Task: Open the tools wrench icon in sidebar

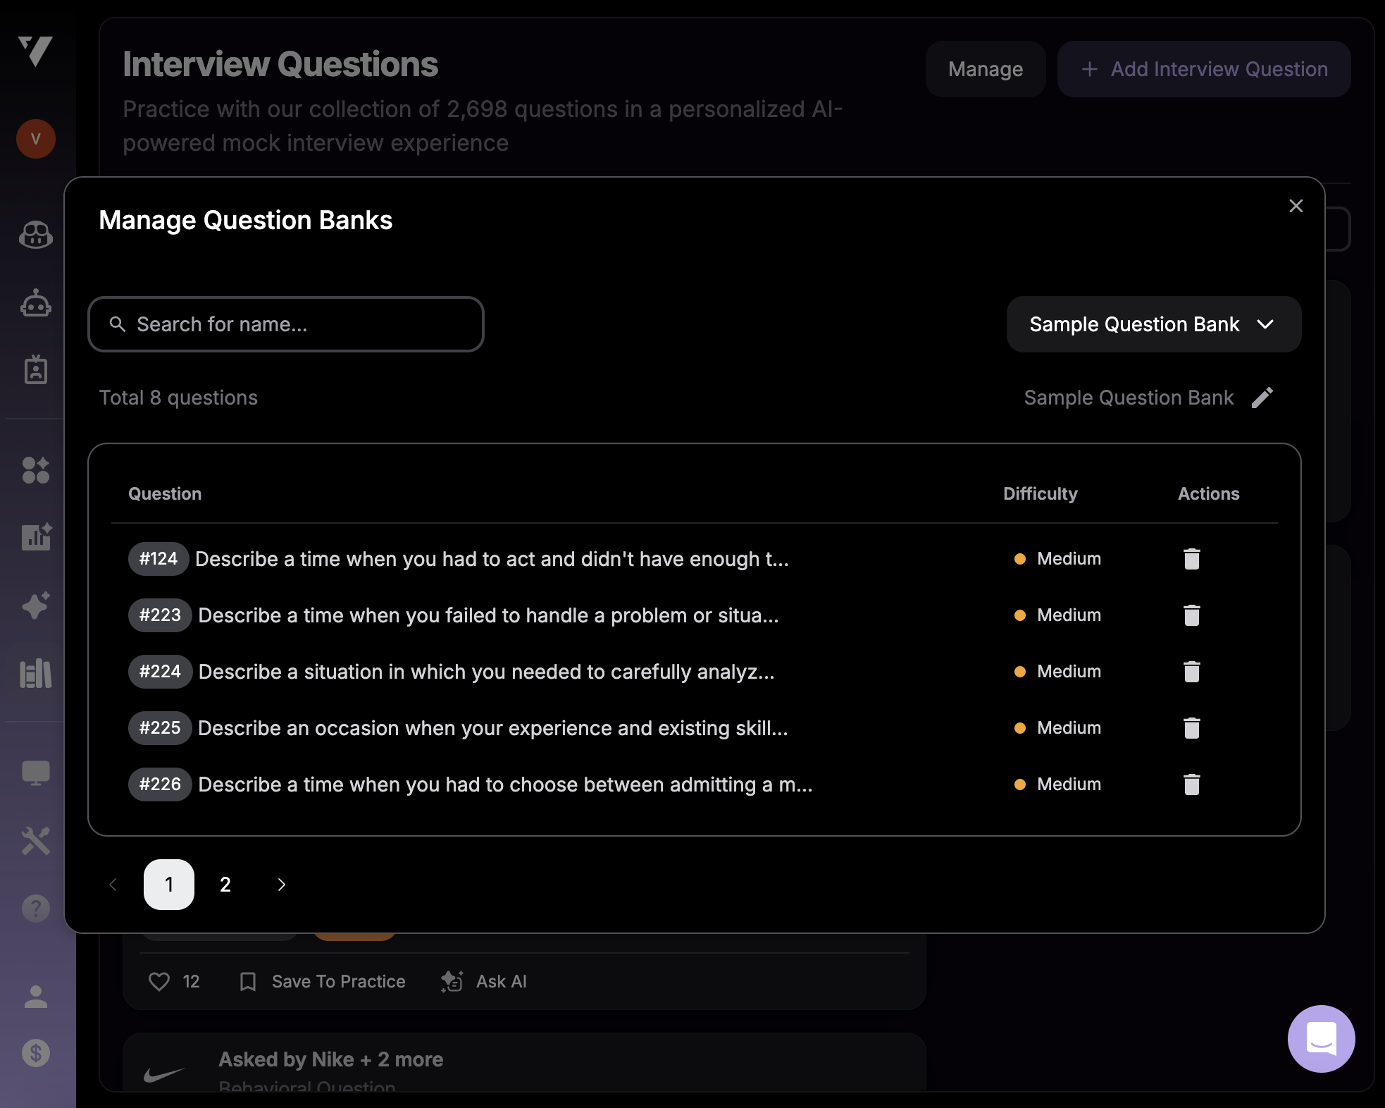Action: point(35,840)
